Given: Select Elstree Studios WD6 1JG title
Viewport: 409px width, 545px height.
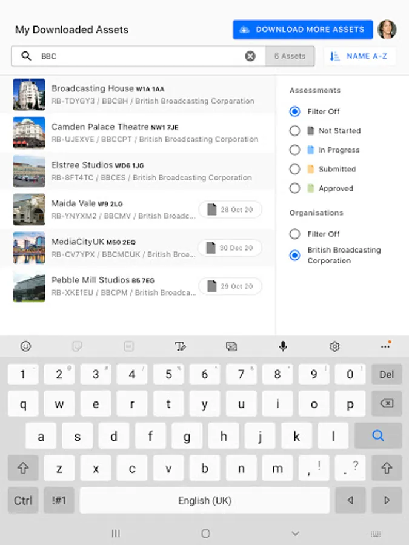Looking at the screenshot, I should pos(98,165).
